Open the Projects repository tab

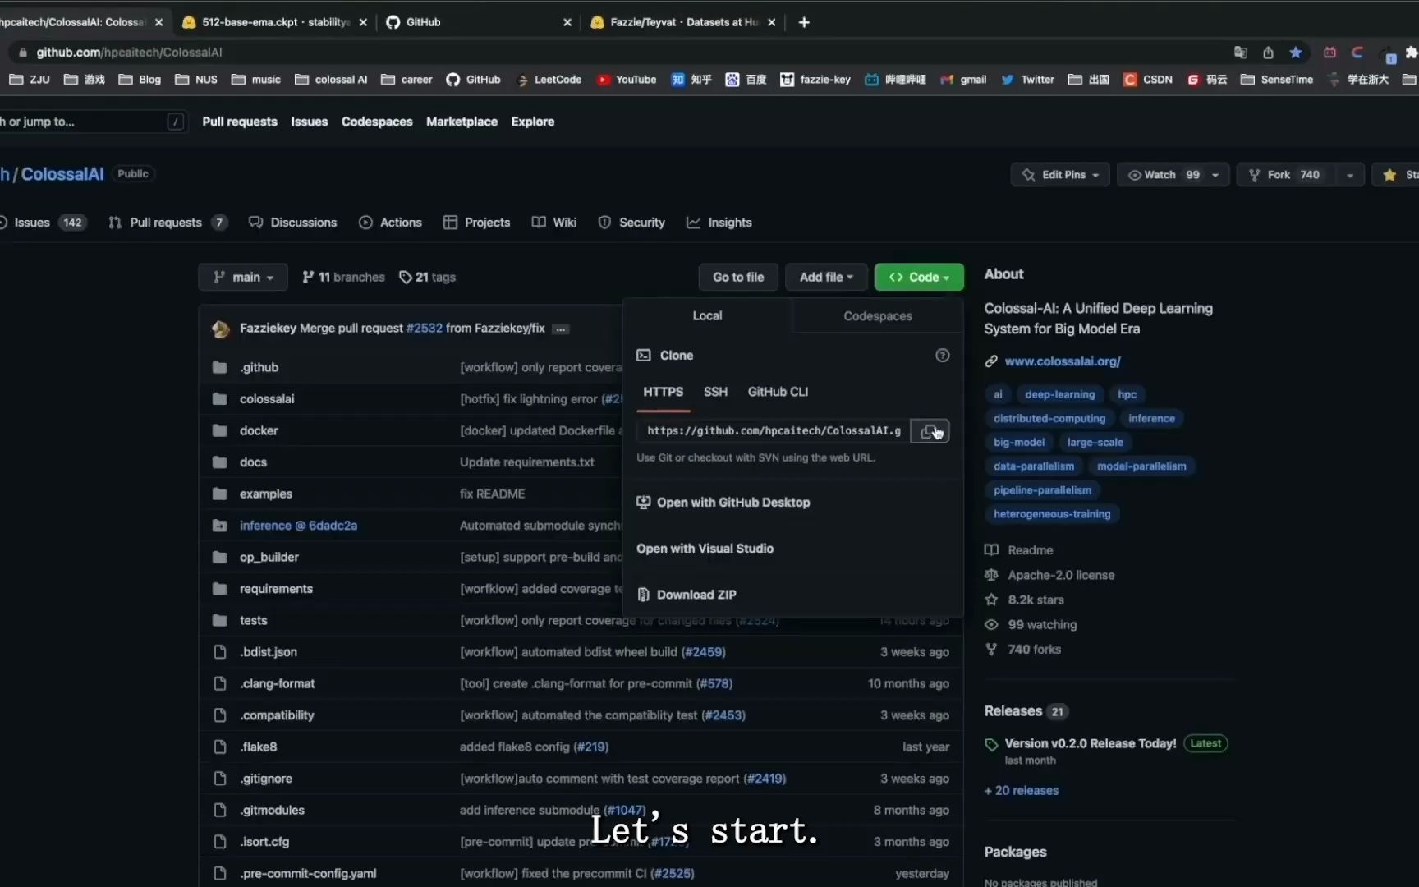click(477, 223)
